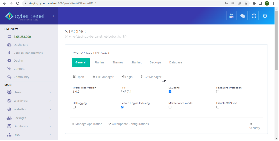
Task: Go back with browser back arrow
Action: click(x=4, y=3)
